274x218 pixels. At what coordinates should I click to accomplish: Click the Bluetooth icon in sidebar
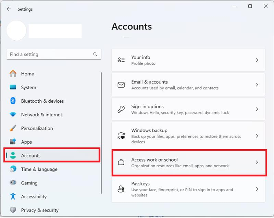pyautogui.click(x=13, y=101)
